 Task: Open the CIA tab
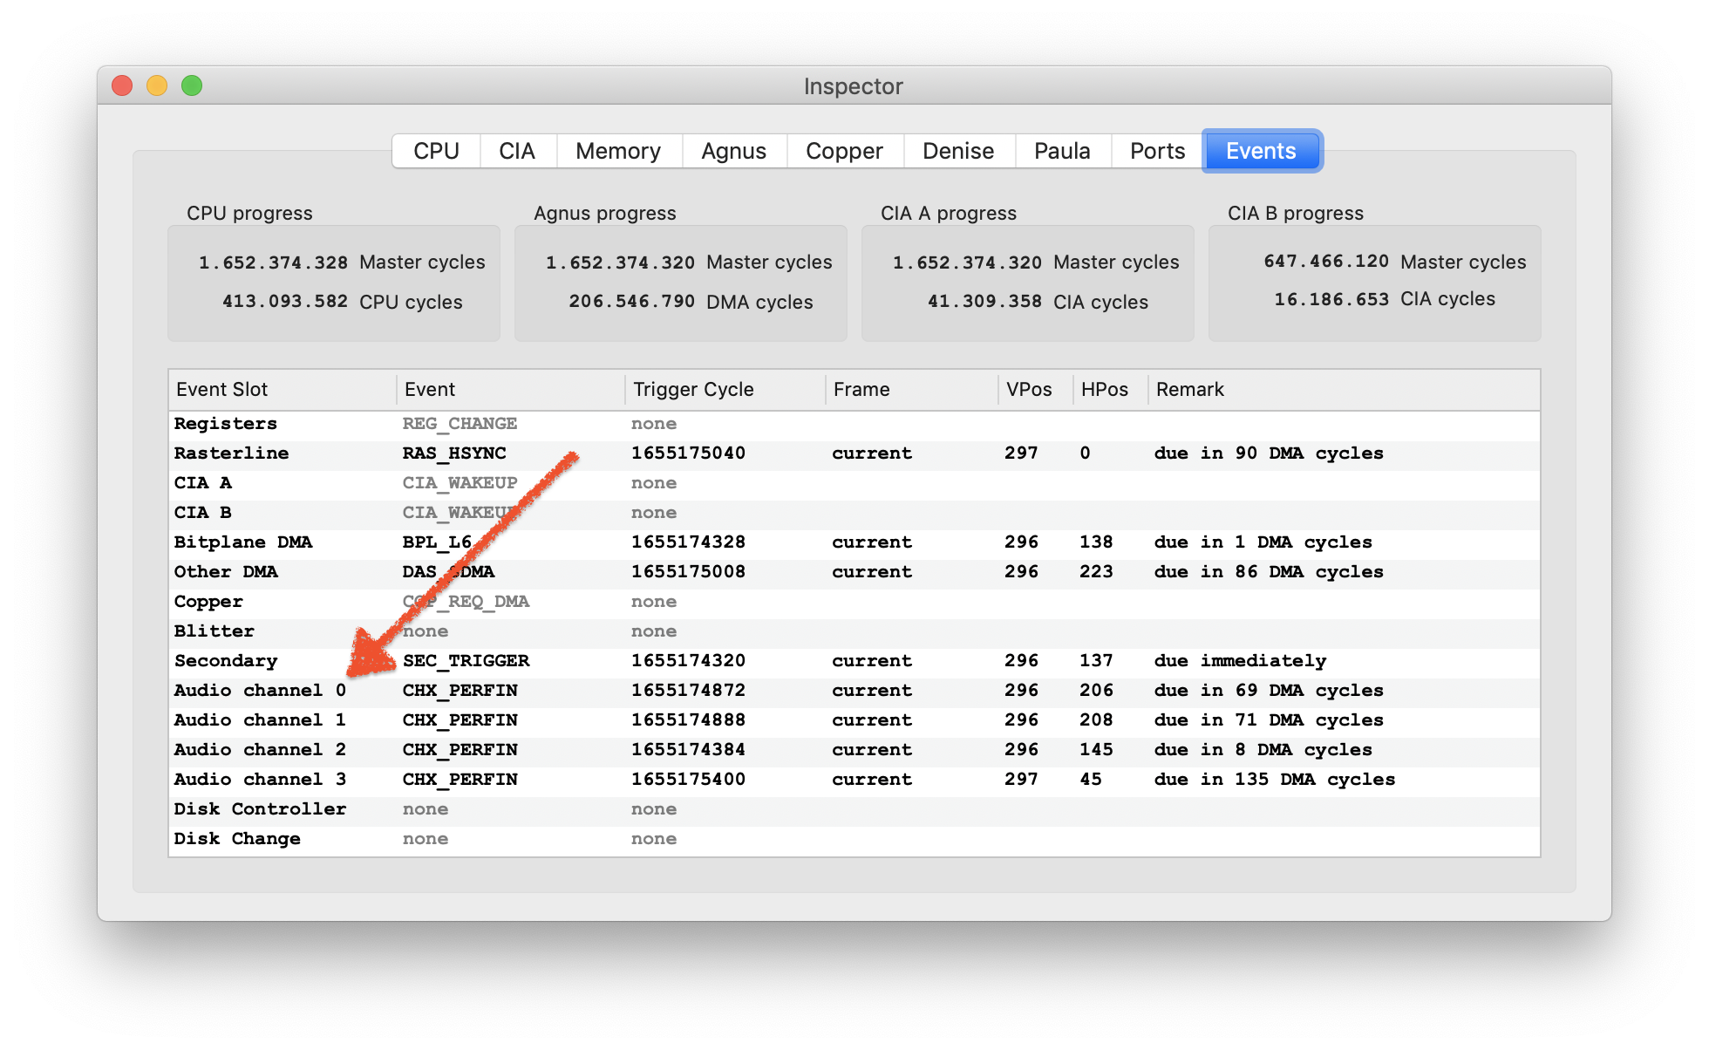517,151
